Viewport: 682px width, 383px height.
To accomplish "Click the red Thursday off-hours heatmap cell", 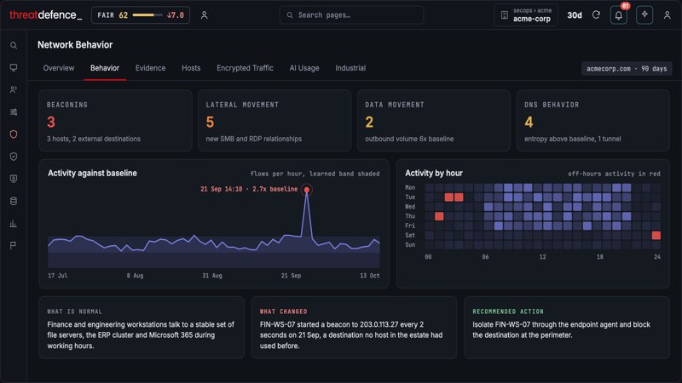I will tap(439, 216).
